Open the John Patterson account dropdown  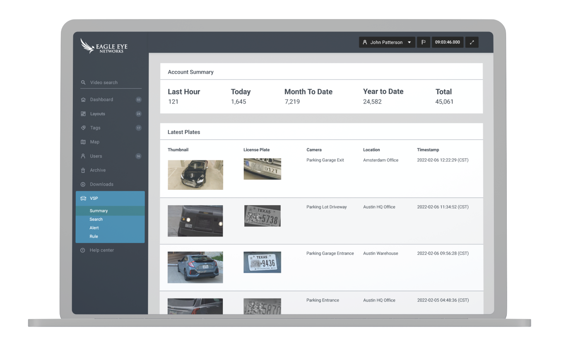[387, 42]
